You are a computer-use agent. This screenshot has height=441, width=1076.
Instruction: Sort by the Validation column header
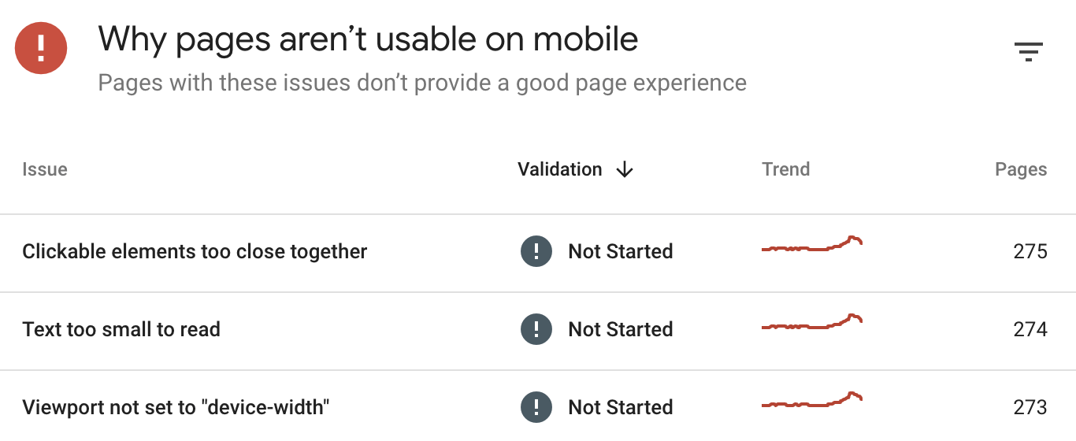pos(560,169)
